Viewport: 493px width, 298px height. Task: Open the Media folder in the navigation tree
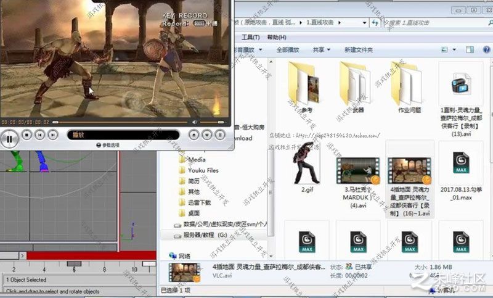pyautogui.click(x=192, y=160)
